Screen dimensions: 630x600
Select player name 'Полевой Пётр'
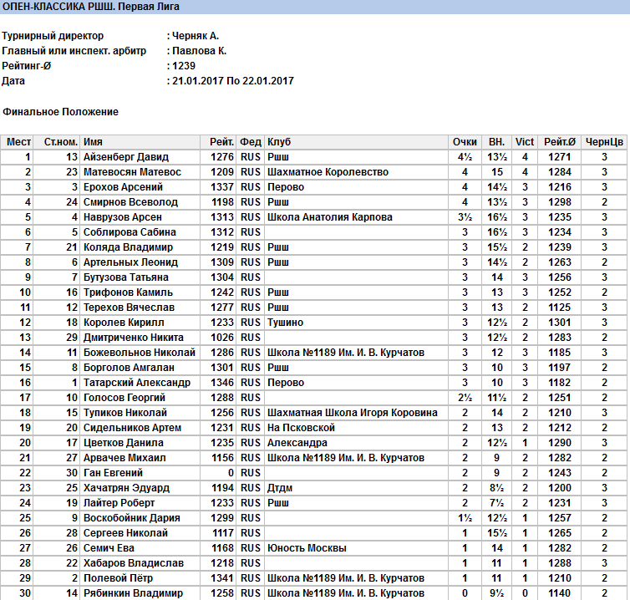pyautogui.click(x=118, y=578)
